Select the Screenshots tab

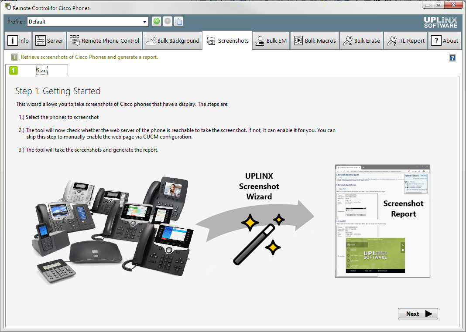(x=228, y=41)
